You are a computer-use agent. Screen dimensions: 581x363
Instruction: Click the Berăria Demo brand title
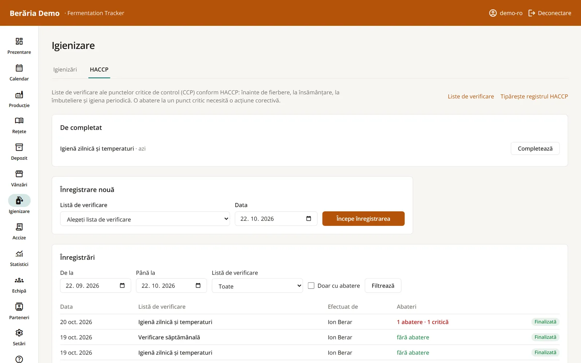[x=34, y=13]
